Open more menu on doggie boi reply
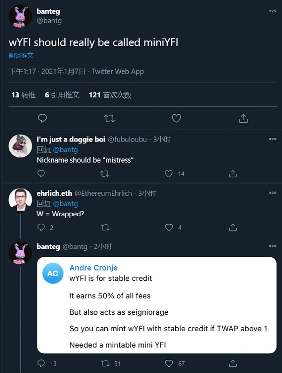This screenshot has height=373, width=282. [x=273, y=139]
